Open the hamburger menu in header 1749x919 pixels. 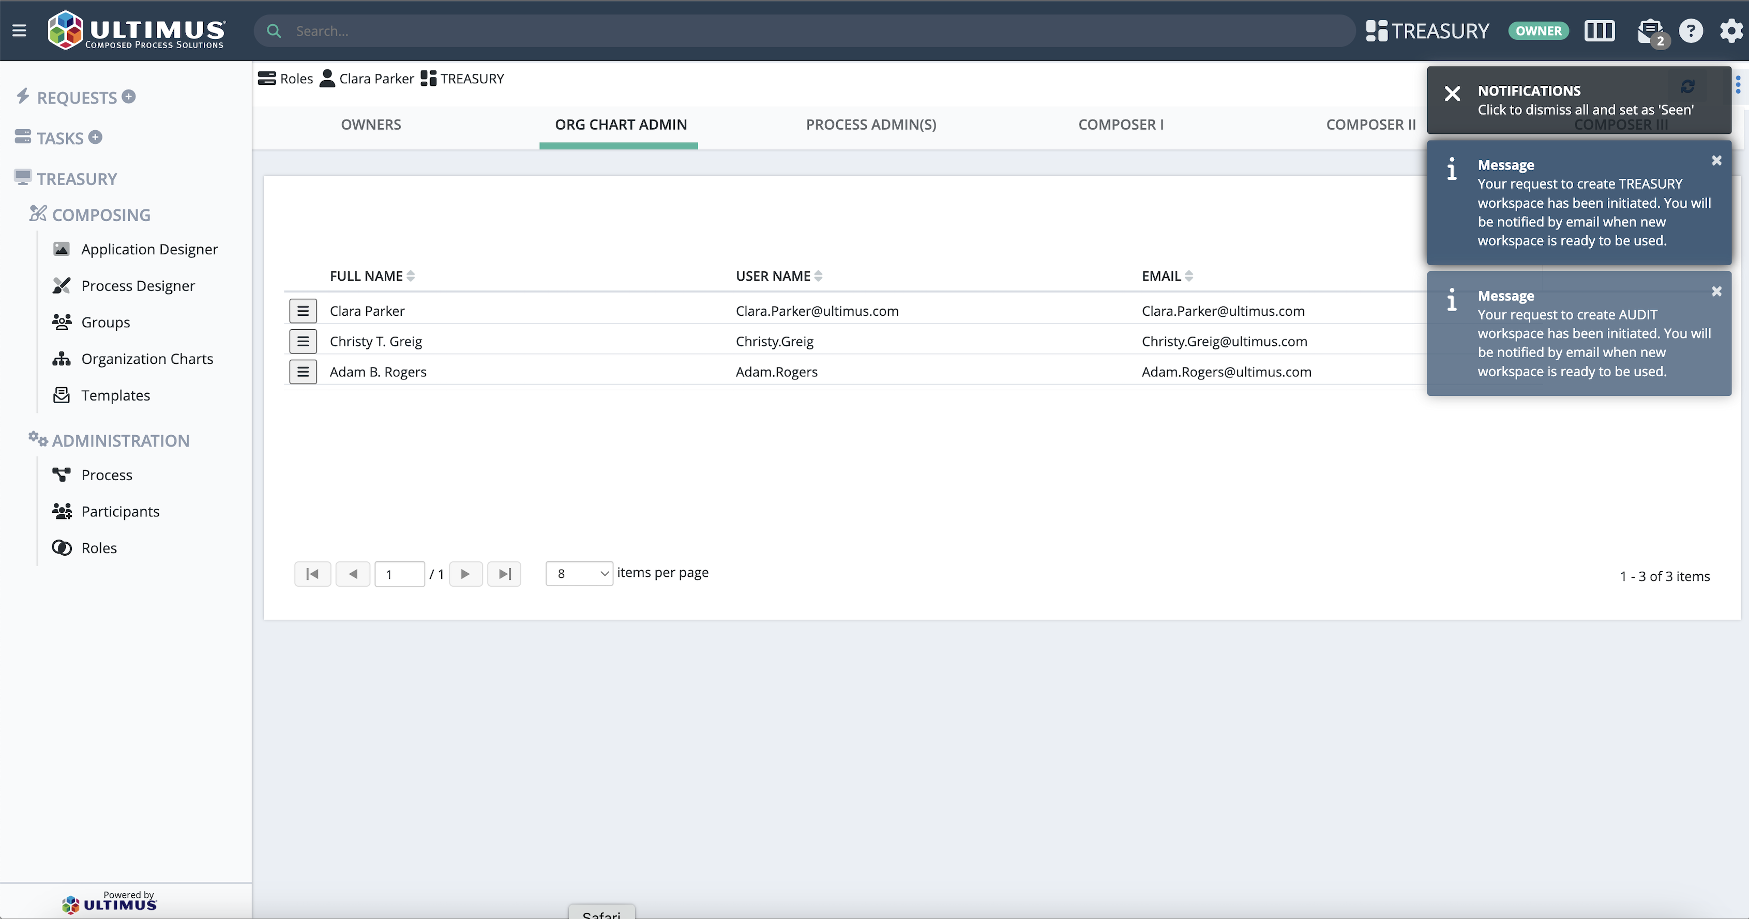click(x=19, y=30)
